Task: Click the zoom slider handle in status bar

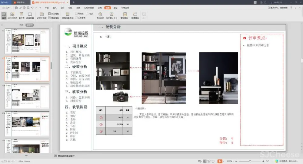Action: click(249, 161)
